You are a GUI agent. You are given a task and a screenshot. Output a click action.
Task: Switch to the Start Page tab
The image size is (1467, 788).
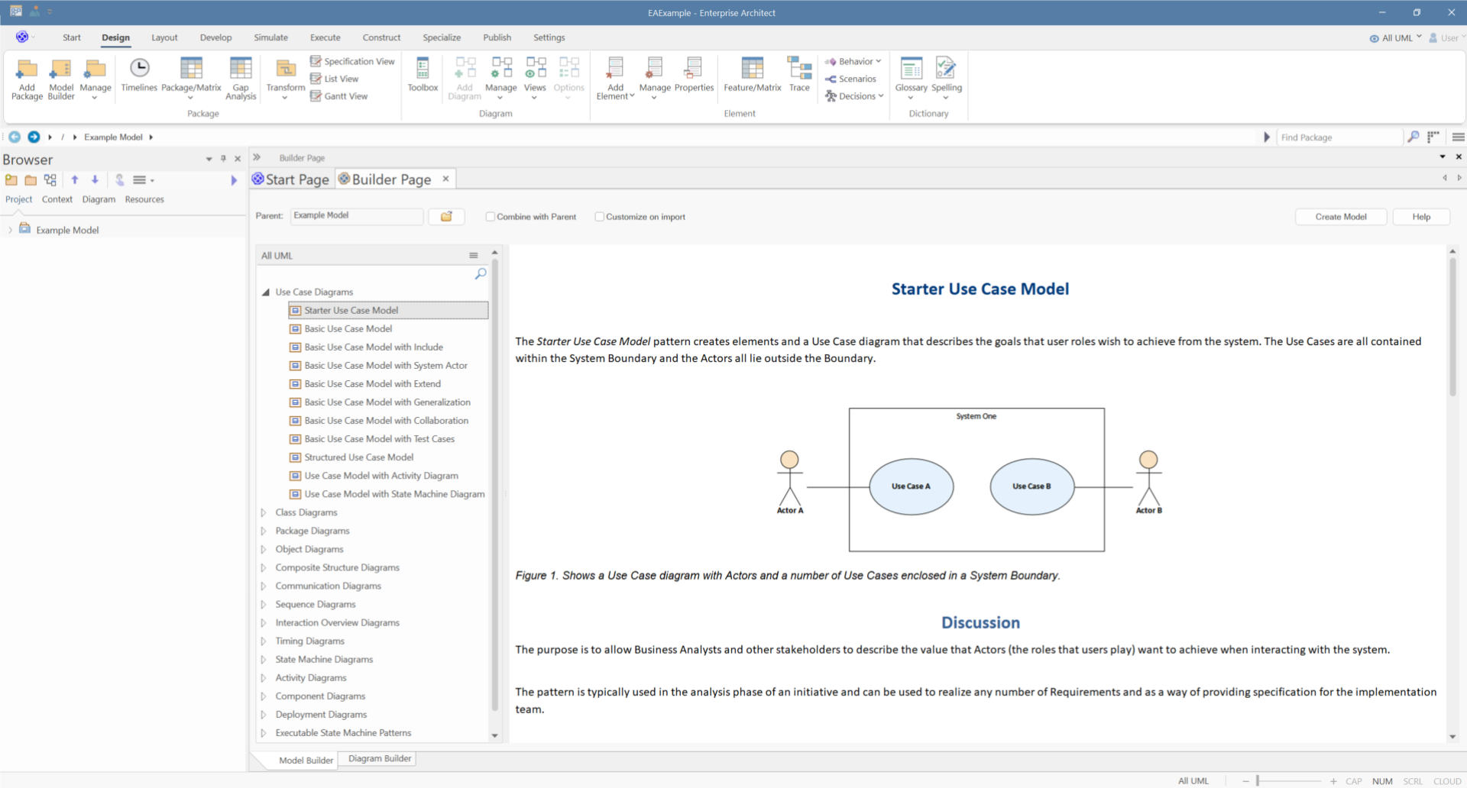point(291,179)
